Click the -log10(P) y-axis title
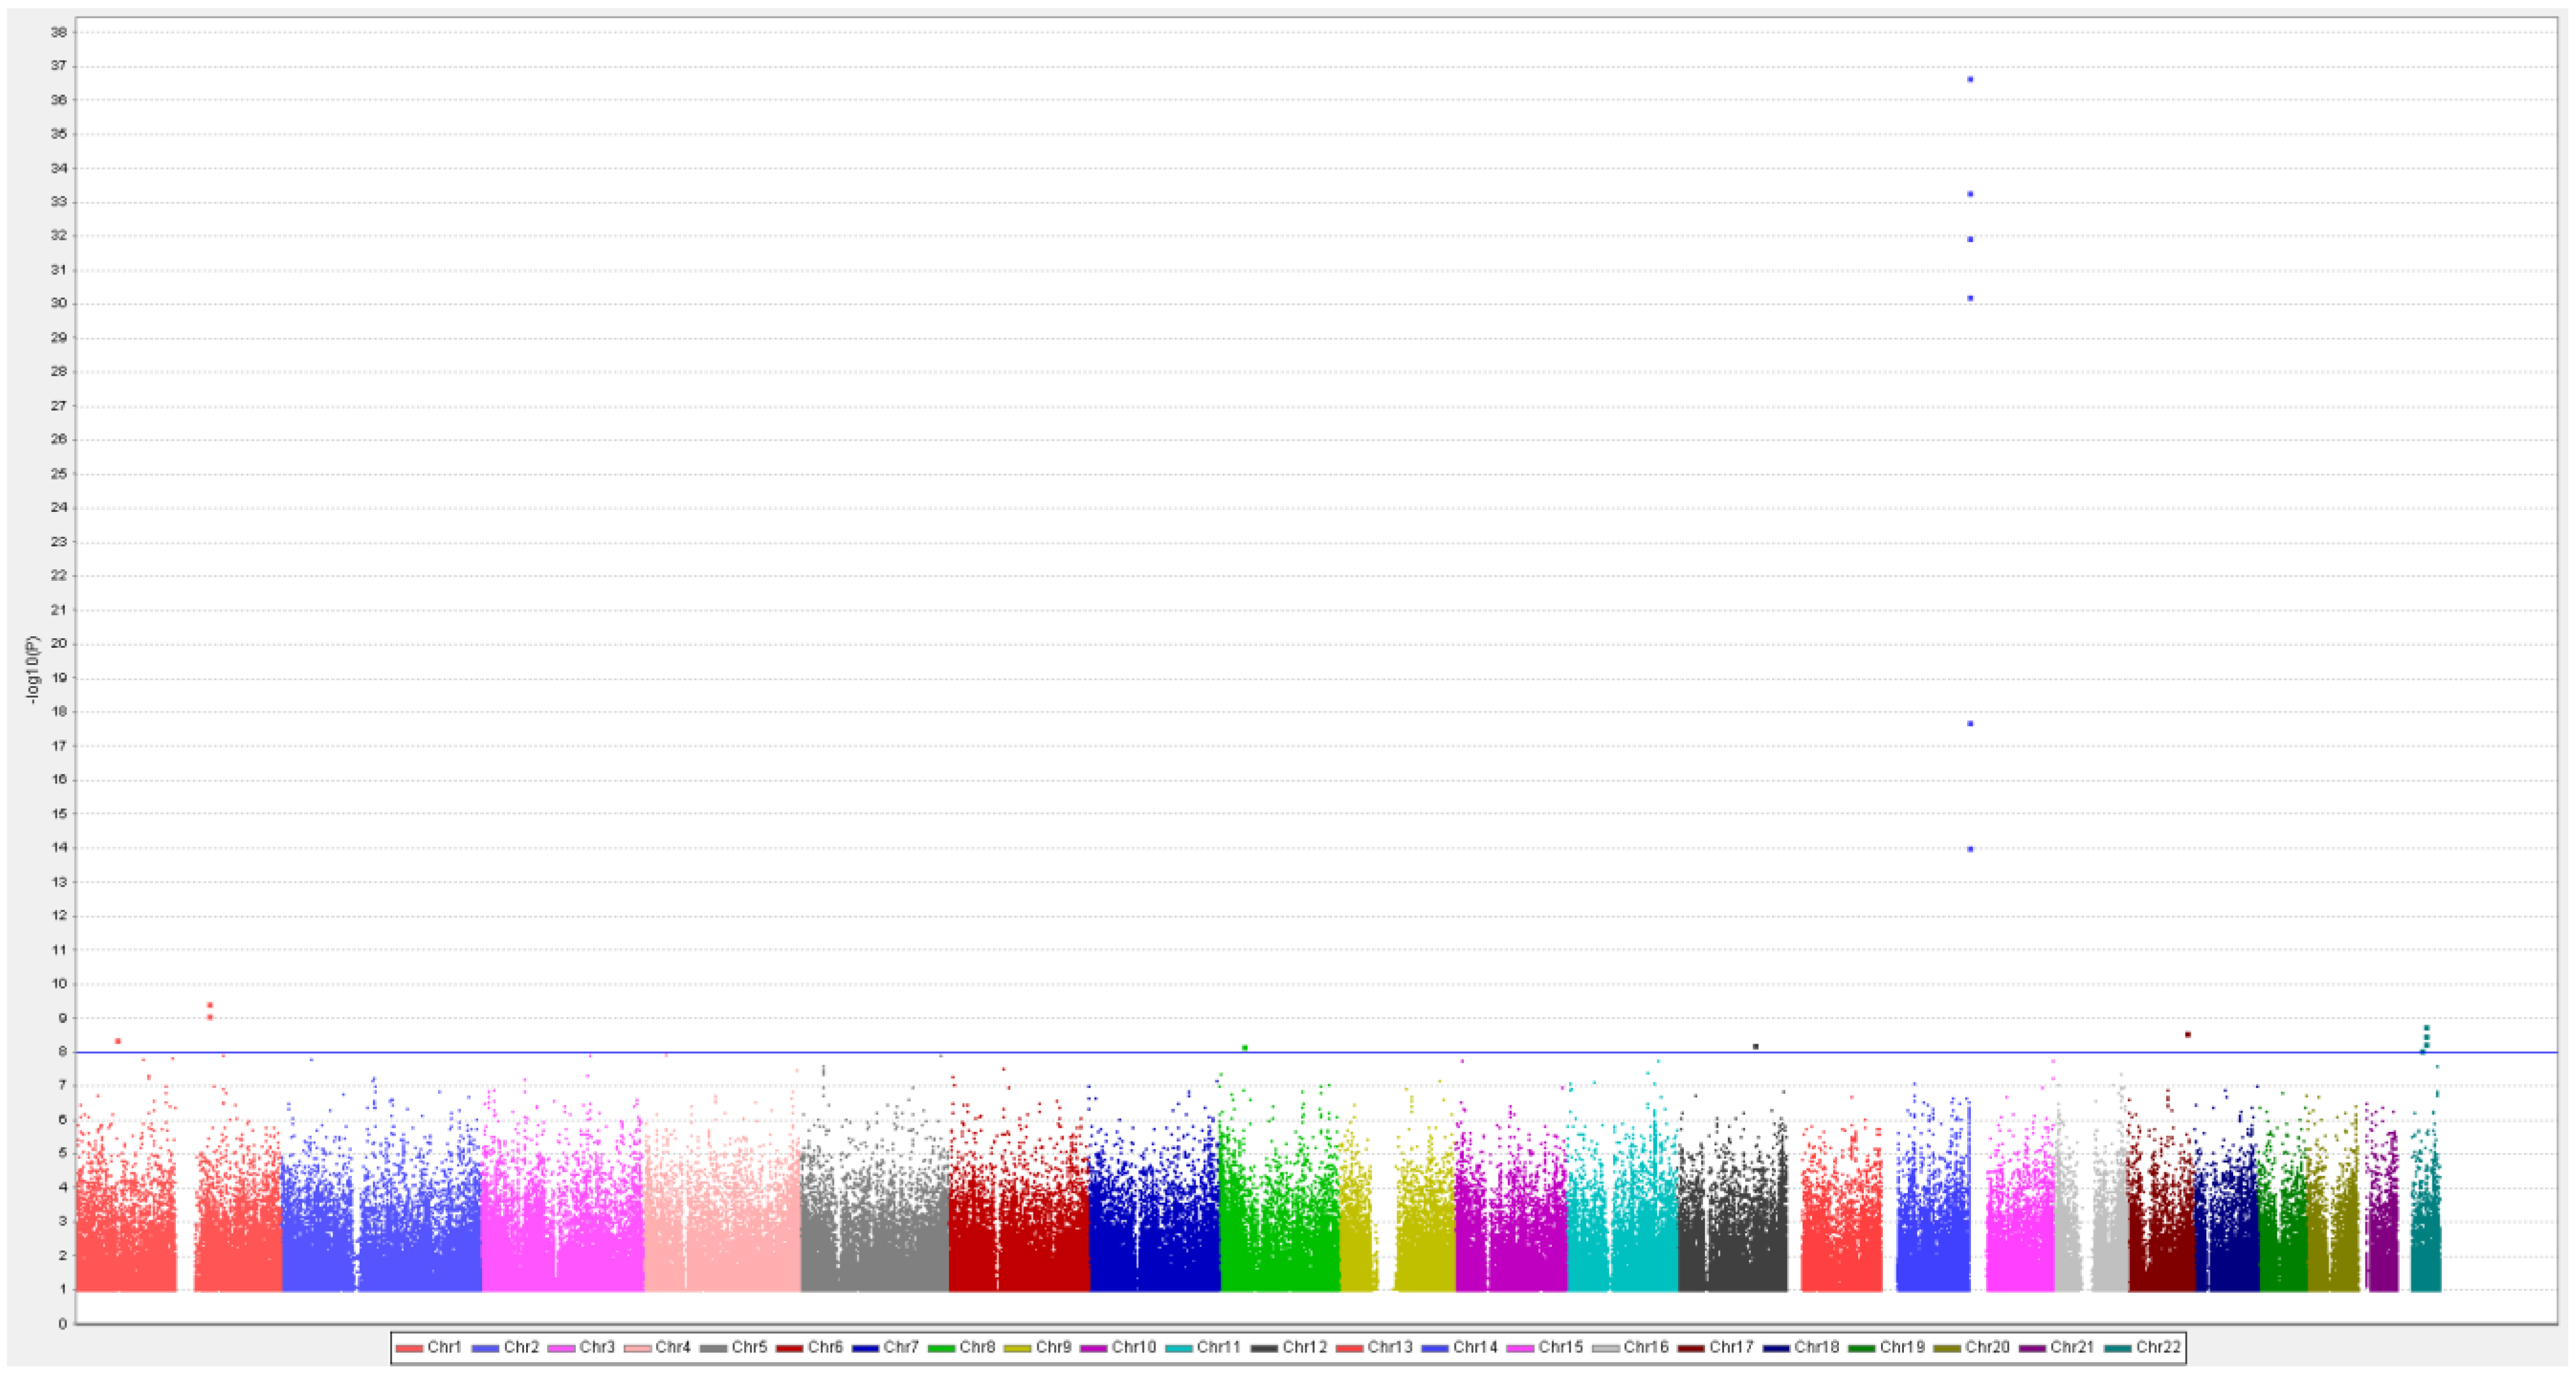Image resolution: width=2576 pixels, height=1374 pixels. [x=32, y=670]
